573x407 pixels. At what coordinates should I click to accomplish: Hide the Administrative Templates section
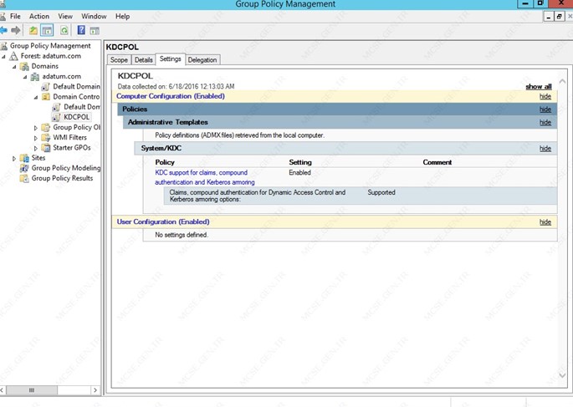click(545, 123)
